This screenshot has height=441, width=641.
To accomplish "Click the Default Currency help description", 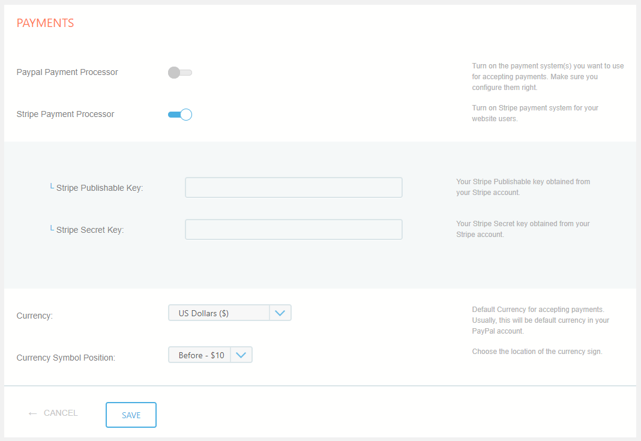I will 540,320.
